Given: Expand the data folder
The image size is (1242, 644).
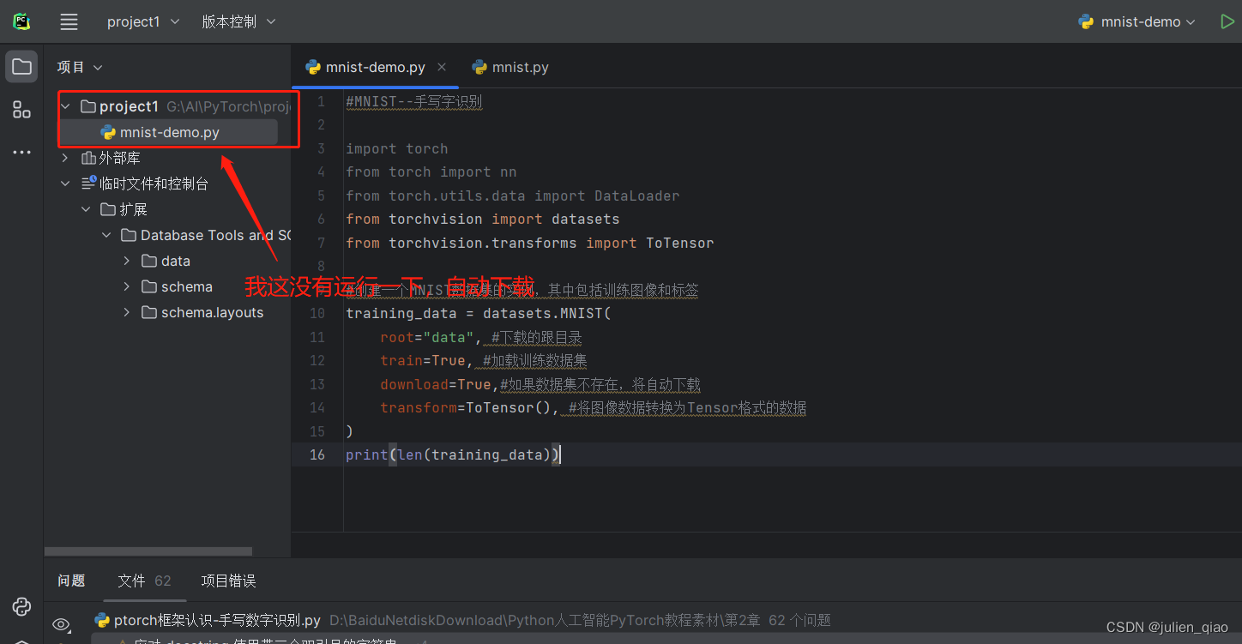Looking at the screenshot, I should click(127, 261).
